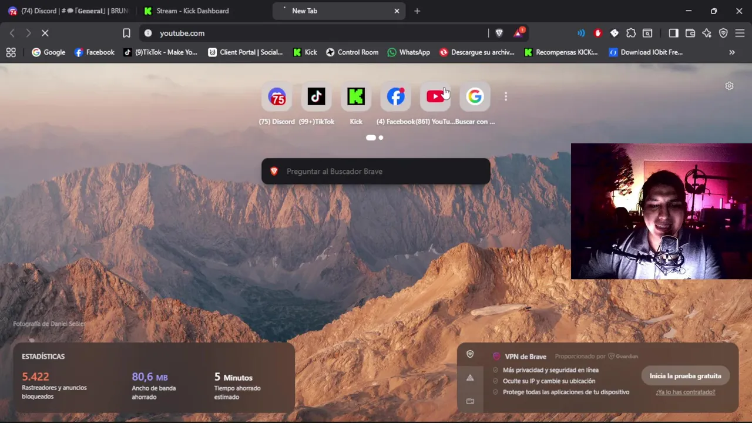Open the Descargue su archiv... bookmark

point(477,52)
